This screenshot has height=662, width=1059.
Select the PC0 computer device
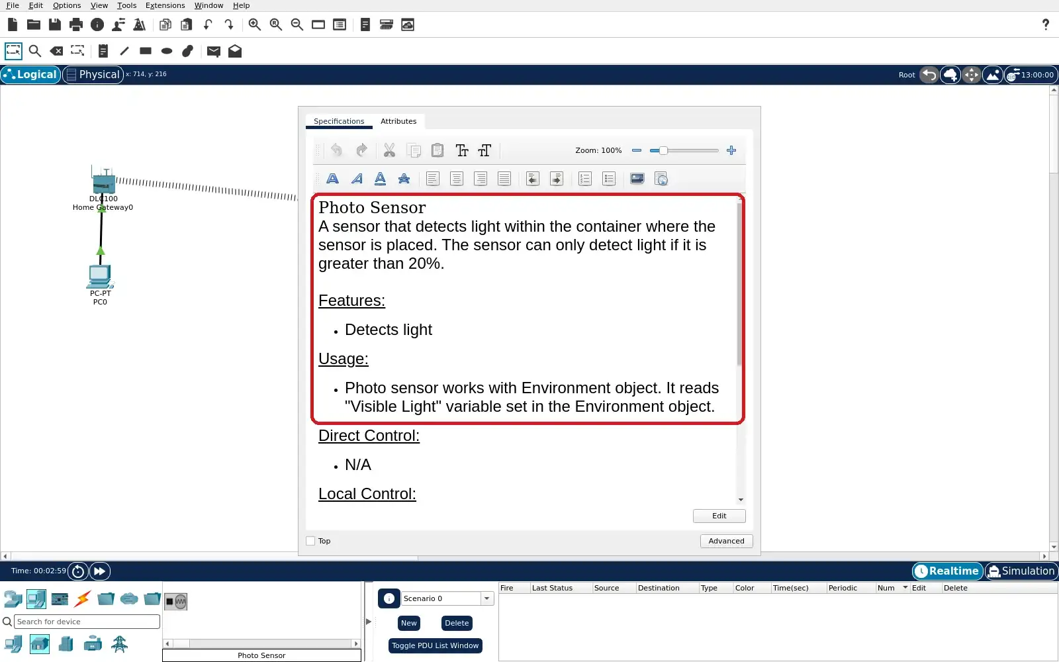(x=100, y=276)
